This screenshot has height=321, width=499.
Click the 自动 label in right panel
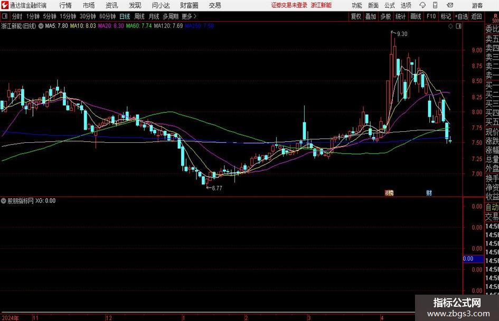[x=492, y=207]
